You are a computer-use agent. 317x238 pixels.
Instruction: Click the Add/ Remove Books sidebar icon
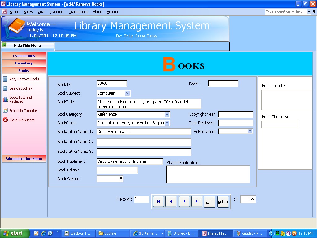(x=5, y=79)
